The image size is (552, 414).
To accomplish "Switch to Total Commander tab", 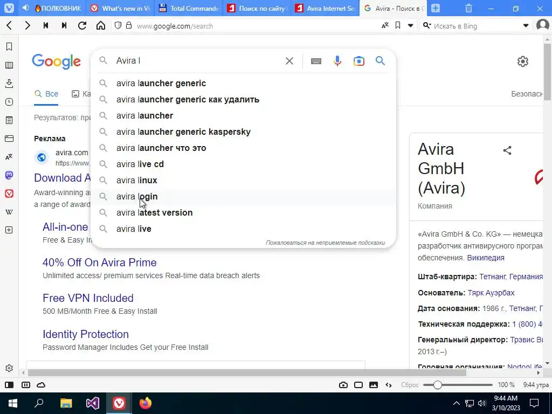I will click(x=189, y=8).
